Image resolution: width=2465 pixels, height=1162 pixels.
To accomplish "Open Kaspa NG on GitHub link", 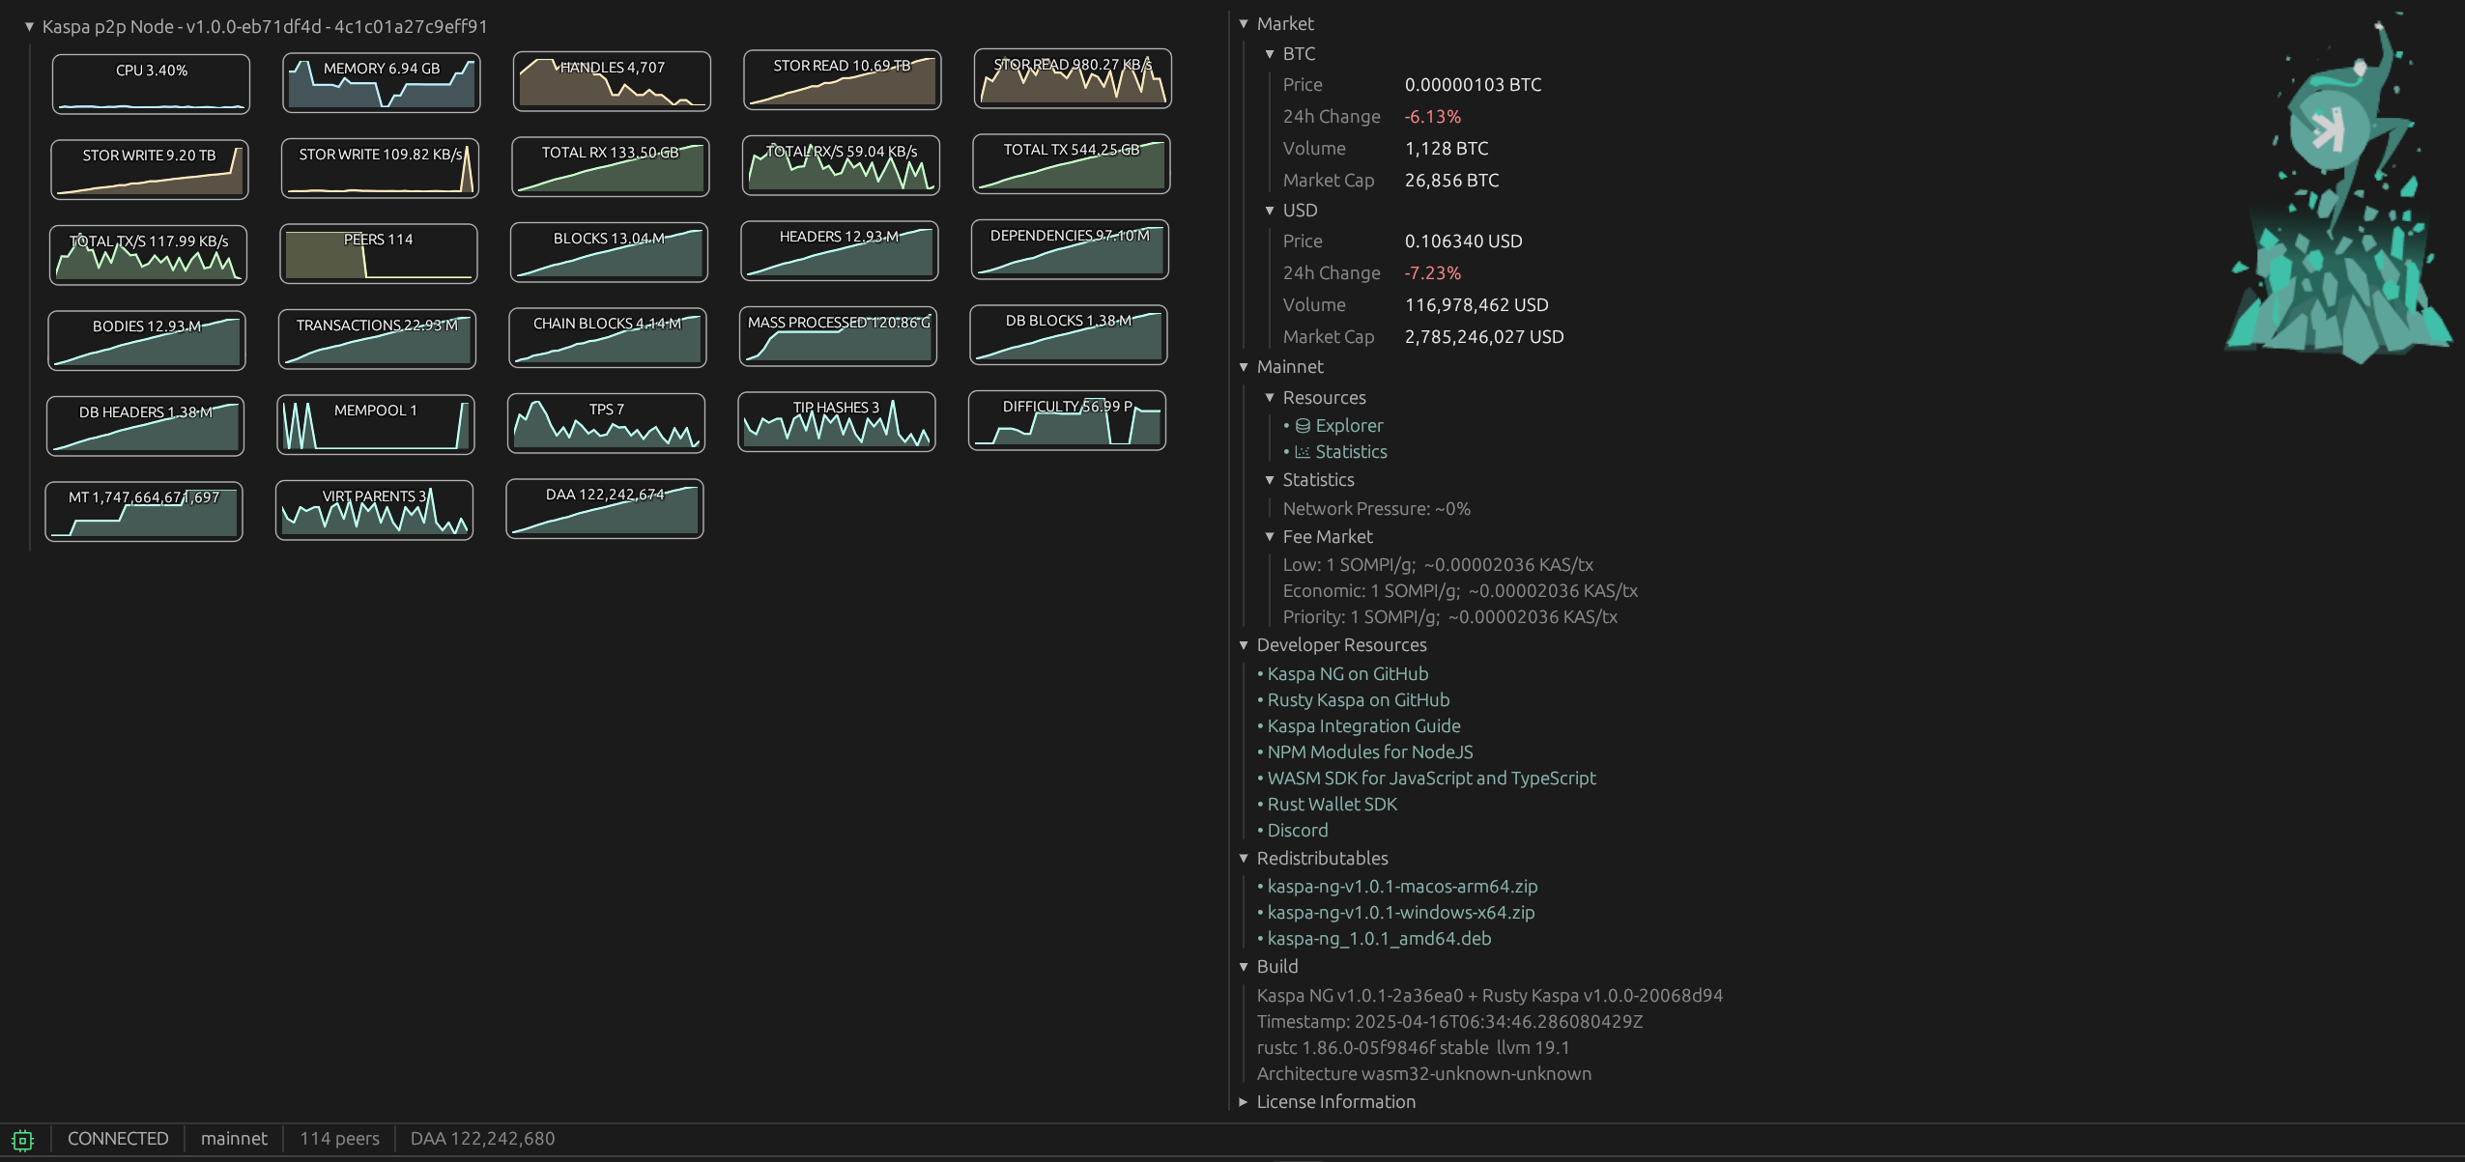I will 1347,674.
